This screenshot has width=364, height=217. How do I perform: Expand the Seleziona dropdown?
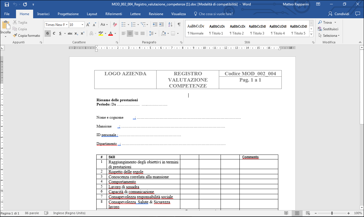(329, 36)
